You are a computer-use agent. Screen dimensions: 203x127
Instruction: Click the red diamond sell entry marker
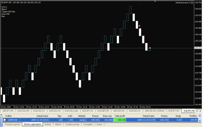(x=139, y=26)
